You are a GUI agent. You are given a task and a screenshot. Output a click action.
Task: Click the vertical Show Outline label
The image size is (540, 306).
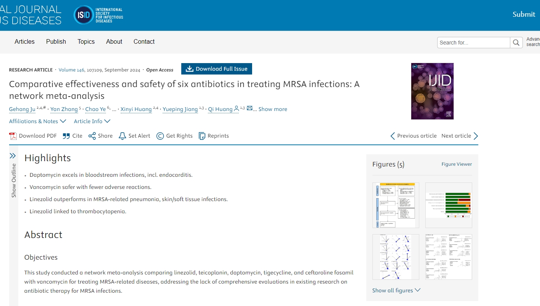(x=14, y=180)
